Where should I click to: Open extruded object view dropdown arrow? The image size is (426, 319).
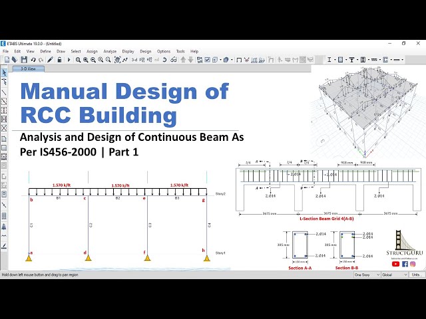(232, 60)
